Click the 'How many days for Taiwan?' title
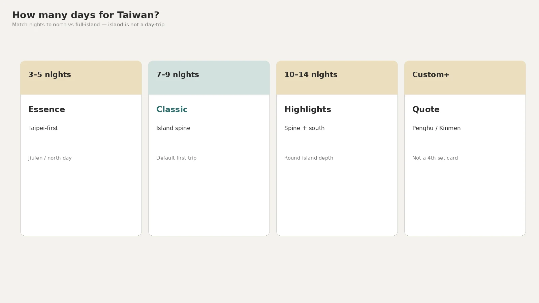The image size is (539, 303). pos(86,15)
